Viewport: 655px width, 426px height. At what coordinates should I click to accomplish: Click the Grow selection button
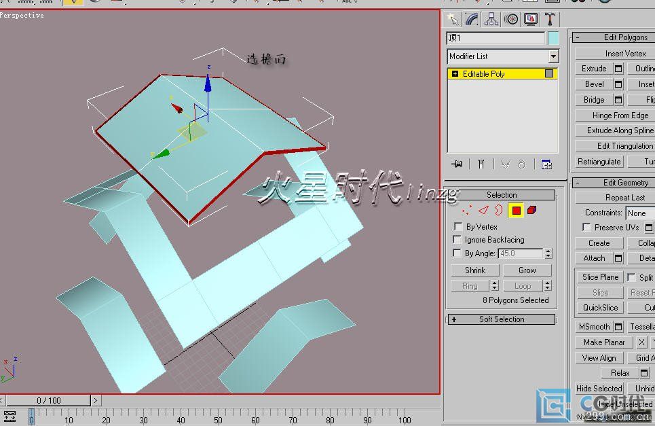click(x=527, y=270)
